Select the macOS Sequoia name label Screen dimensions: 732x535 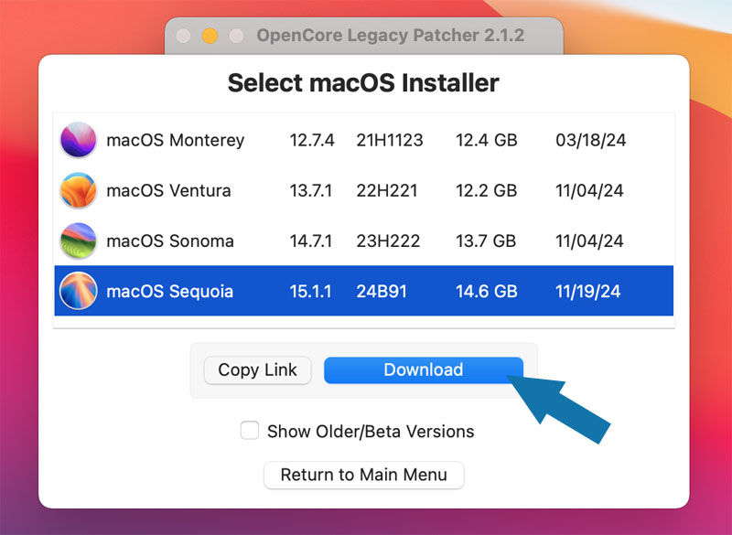coord(169,292)
